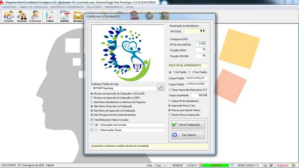Open the Procurar file drawer icon
The height and width of the screenshot is (168, 299).
(78, 16)
